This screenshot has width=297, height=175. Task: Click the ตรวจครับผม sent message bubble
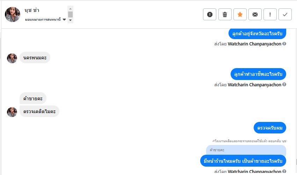270,128
